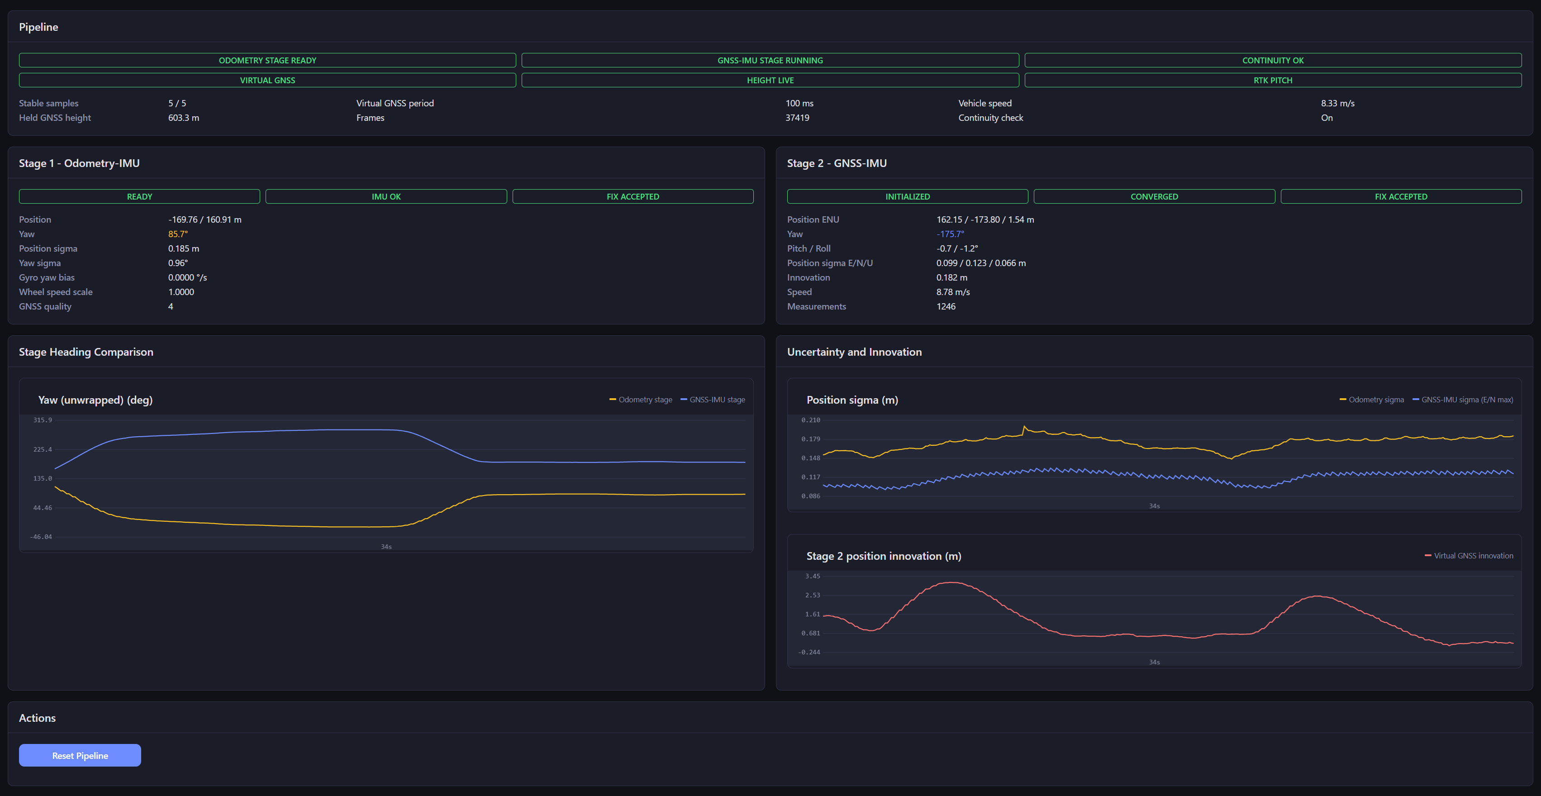The width and height of the screenshot is (1541, 796).
Task: Click the Position sigma (m) chart title
Action: point(852,400)
